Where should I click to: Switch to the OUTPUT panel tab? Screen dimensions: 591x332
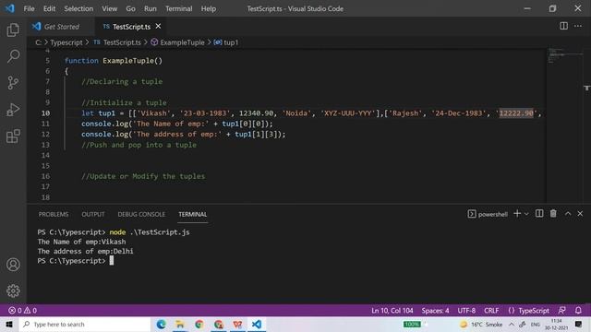point(93,214)
